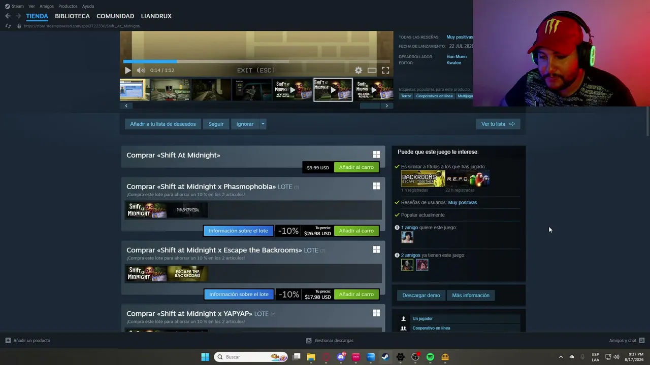
Task: Click the (?) help next to Escape the Backrooms LOTE
Action: 322,250
